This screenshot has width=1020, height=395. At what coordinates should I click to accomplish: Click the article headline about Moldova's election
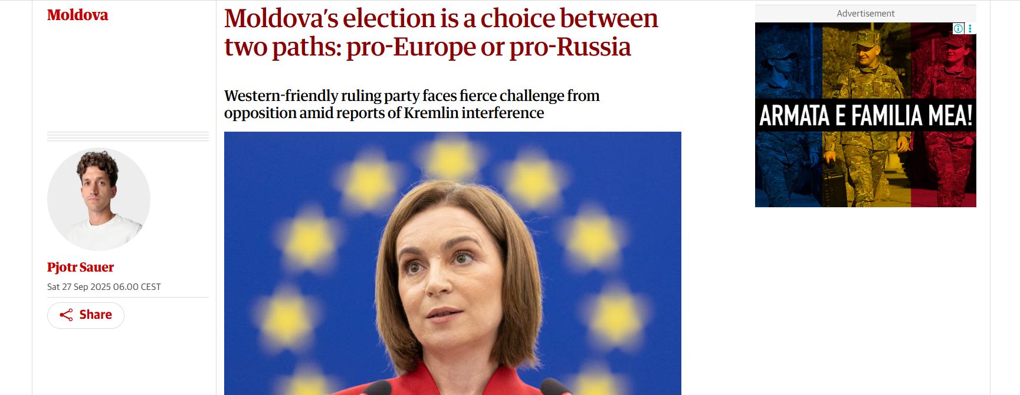[x=441, y=32]
